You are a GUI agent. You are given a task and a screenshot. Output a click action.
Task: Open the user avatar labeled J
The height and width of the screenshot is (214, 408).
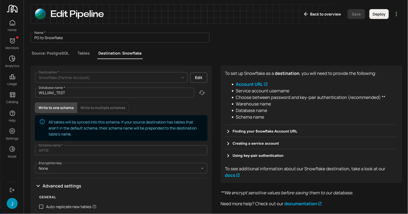click(12, 203)
